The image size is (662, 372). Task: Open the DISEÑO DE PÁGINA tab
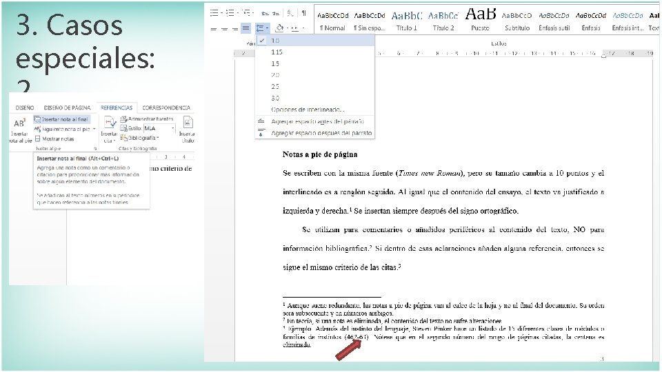pos(67,107)
